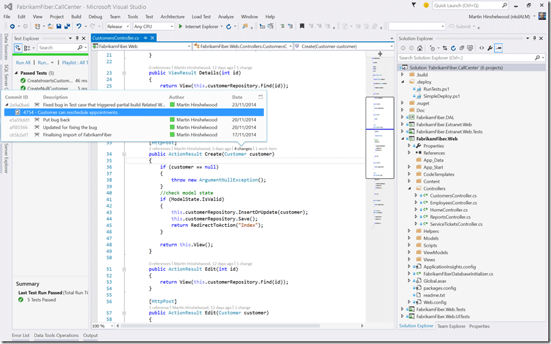Click the Navigate Backward toolbar arrow
This screenshot has height=344, width=551.
(12, 26)
